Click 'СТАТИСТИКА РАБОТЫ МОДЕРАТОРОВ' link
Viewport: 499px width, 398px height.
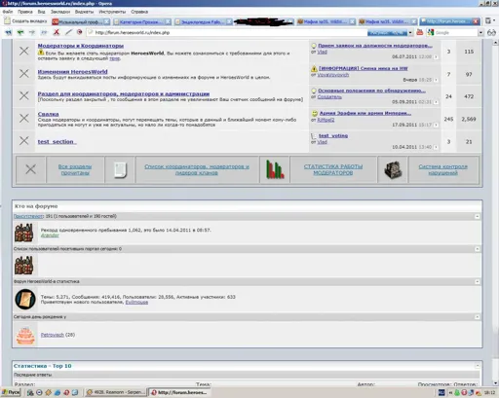point(333,169)
